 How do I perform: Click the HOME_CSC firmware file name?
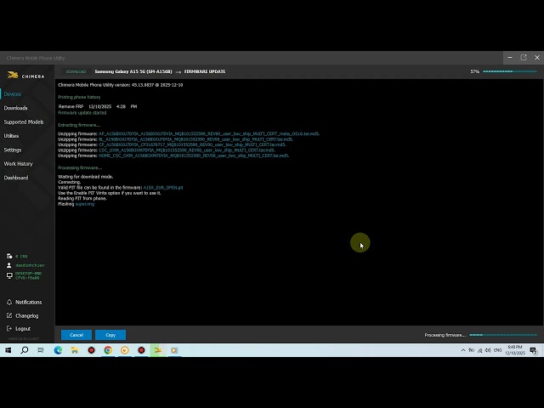pyautogui.click(x=194, y=156)
